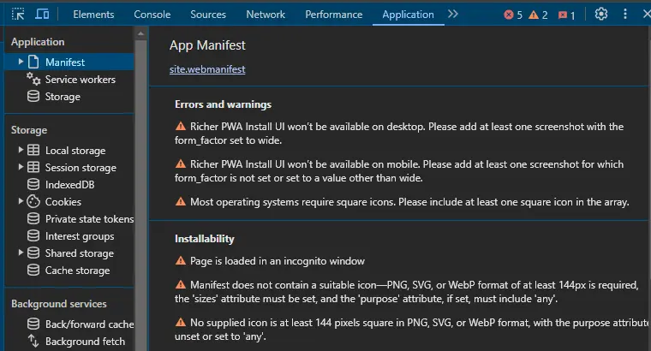Toggle the device toolbar icon
Image resolution: width=651 pixels, height=351 pixels.
(42, 14)
